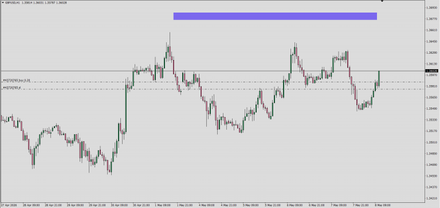440x208 pixels.
Task: Click the 1.36770 price axis label
Action: click(x=431, y=19)
